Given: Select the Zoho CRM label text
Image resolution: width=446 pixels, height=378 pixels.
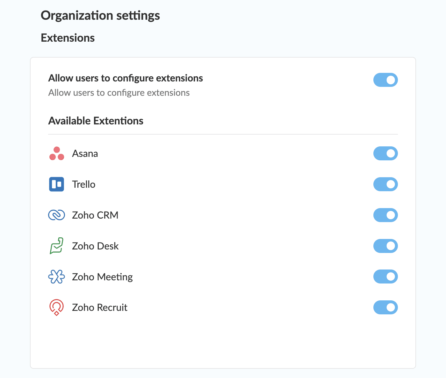Looking at the screenshot, I should click(x=95, y=215).
